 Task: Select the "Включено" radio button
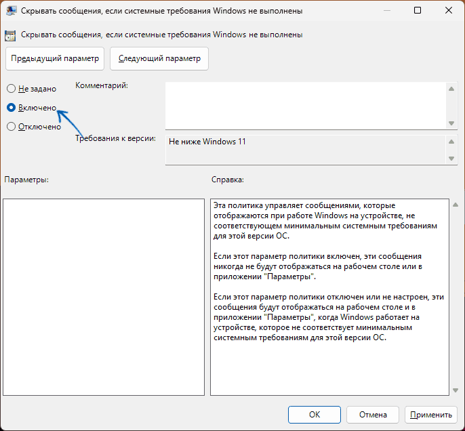click(x=11, y=107)
